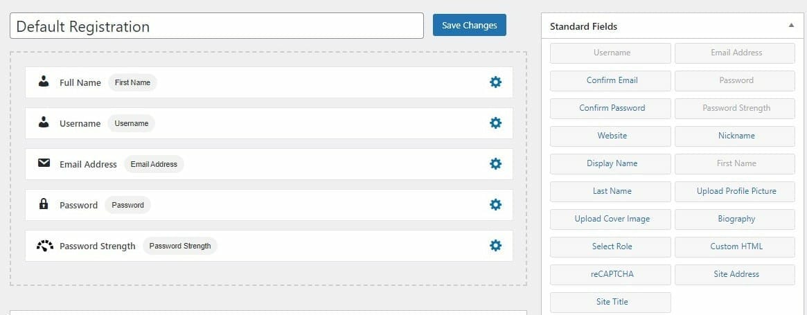Image resolution: width=807 pixels, height=315 pixels.
Task: Add the Confirm Password field
Action: (610, 108)
